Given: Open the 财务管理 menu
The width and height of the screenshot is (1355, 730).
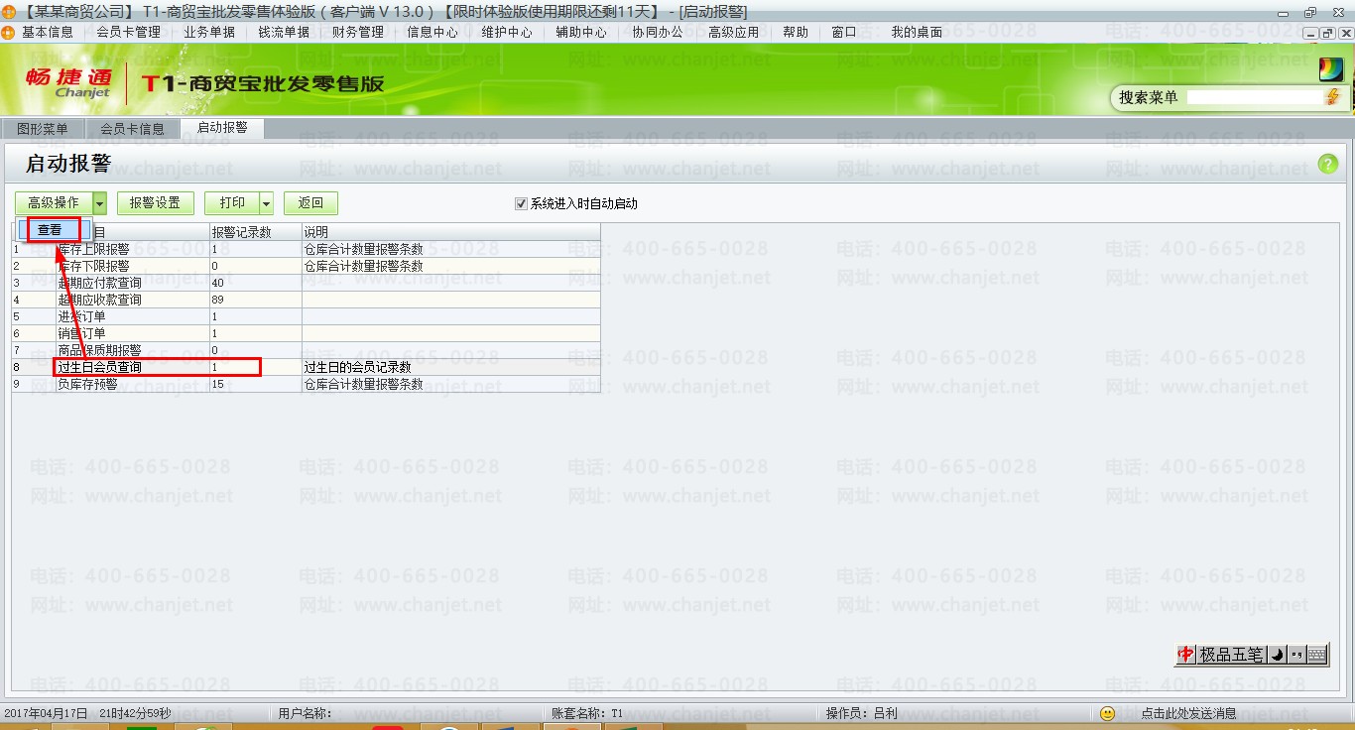Looking at the screenshot, I should 357,32.
